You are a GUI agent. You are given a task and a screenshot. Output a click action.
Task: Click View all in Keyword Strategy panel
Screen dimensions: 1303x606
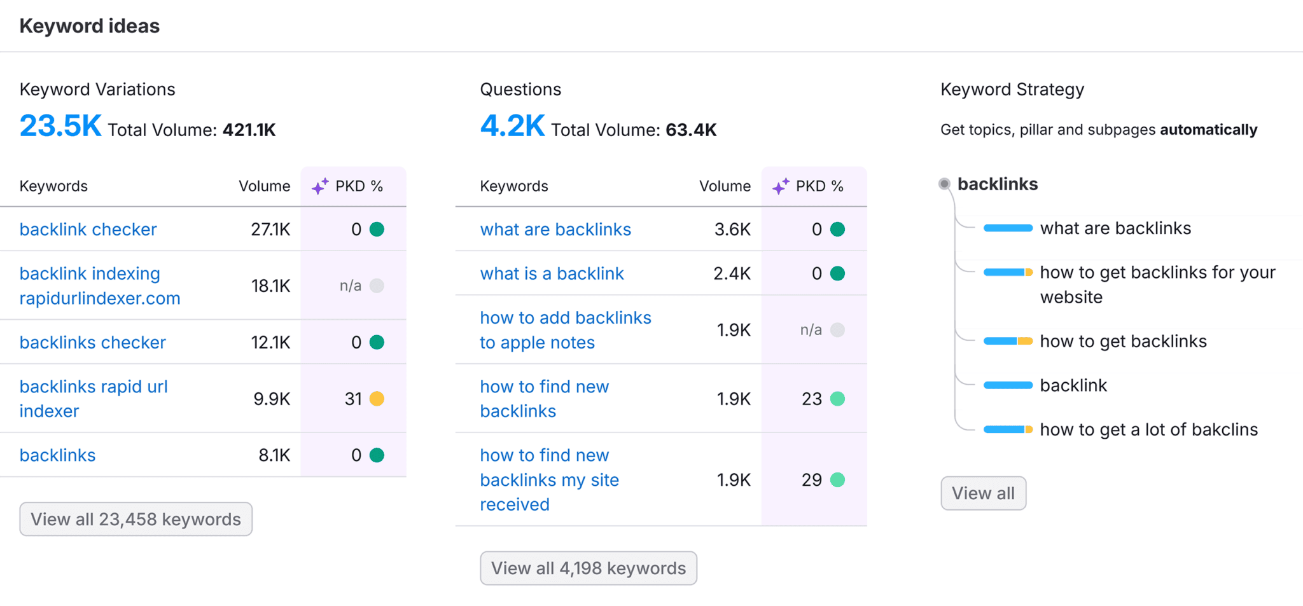[x=983, y=493]
